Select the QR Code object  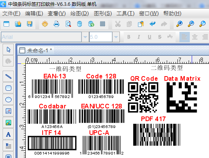point(143,97)
